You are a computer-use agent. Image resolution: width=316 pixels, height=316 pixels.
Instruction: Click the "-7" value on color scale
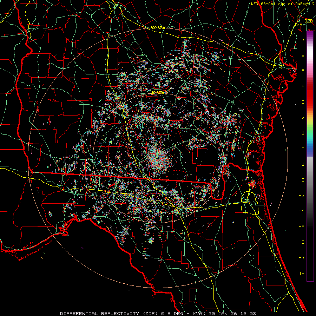click(x=302, y=258)
